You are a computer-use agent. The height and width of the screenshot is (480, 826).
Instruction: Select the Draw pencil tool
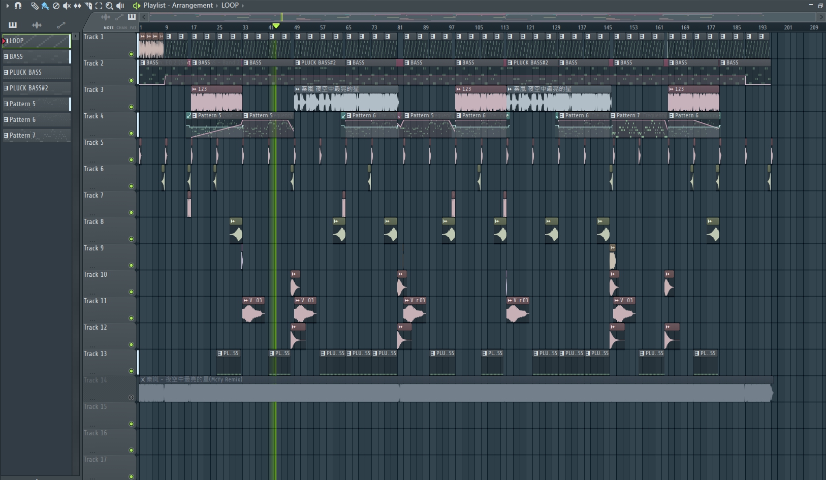[x=35, y=6]
